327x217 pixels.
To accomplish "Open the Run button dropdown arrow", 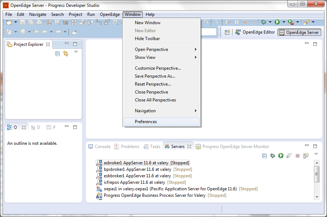I will [284, 22].
